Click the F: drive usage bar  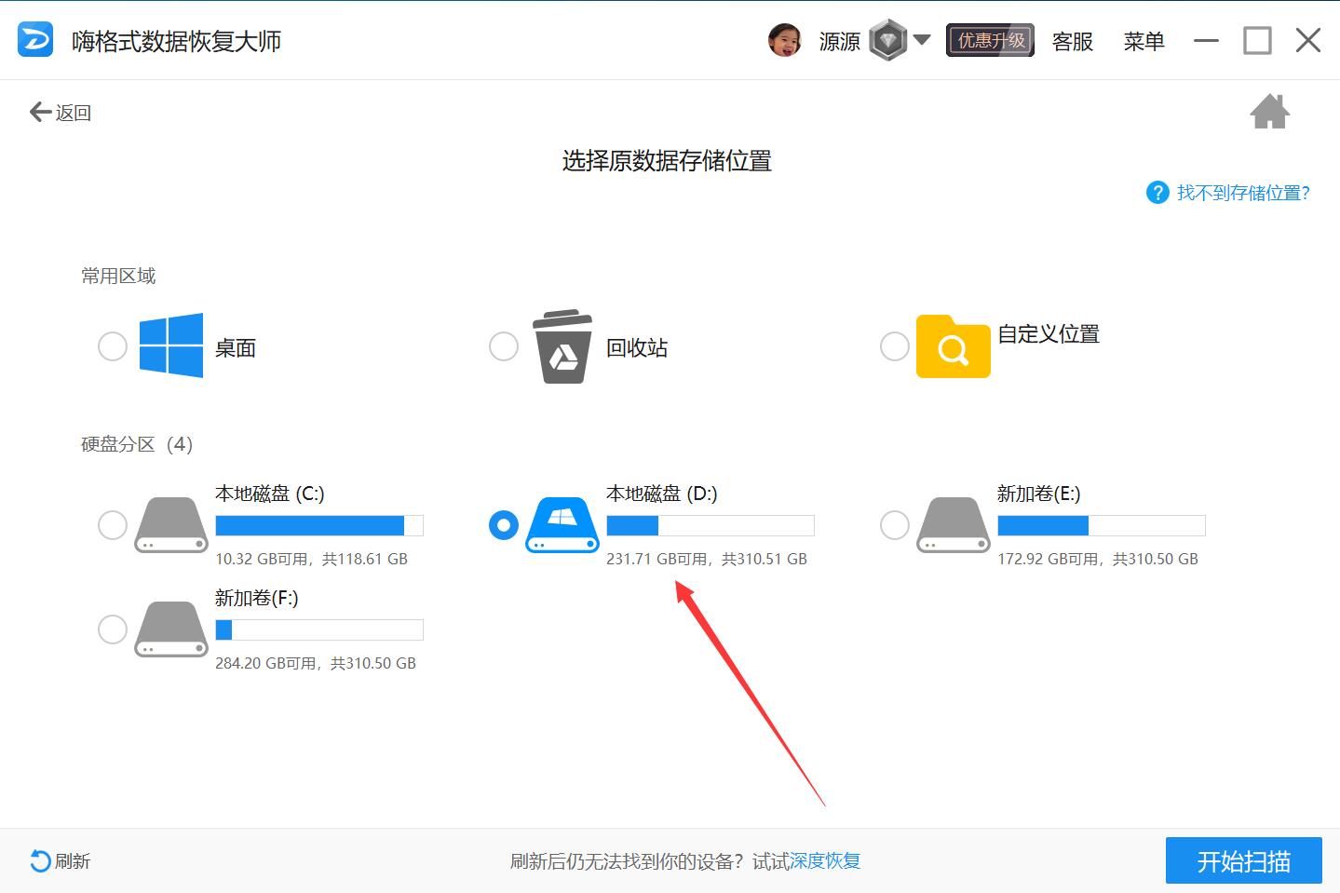coord(319,630)
